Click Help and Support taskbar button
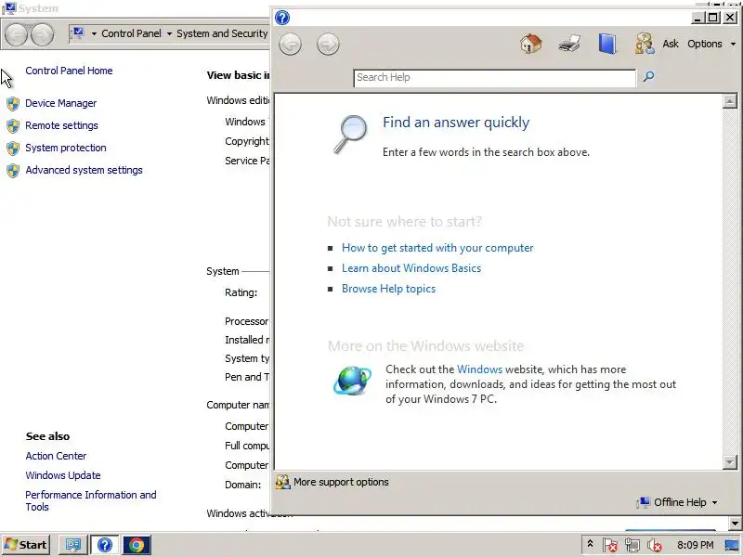This screenshot has height=557, width=743. click(105, 545)
